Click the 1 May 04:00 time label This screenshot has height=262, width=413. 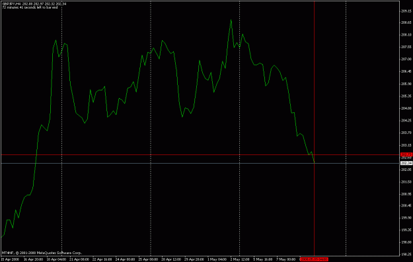click(x=217, y=259)
